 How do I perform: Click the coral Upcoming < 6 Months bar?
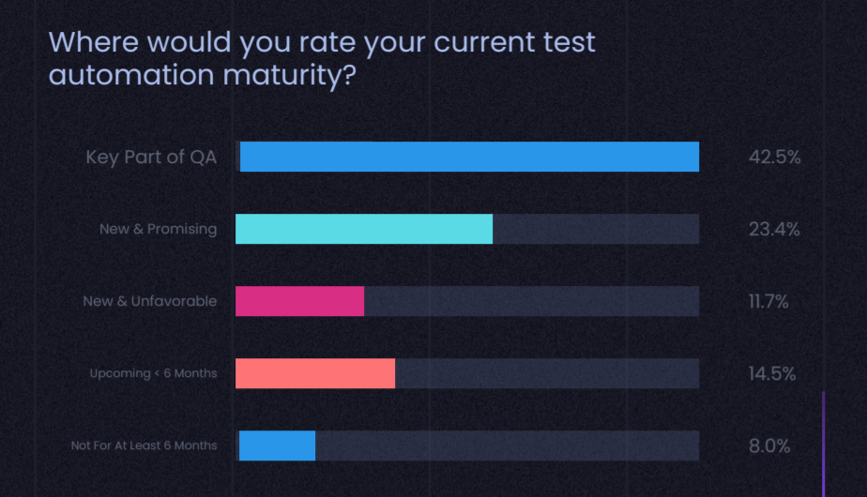315,373
